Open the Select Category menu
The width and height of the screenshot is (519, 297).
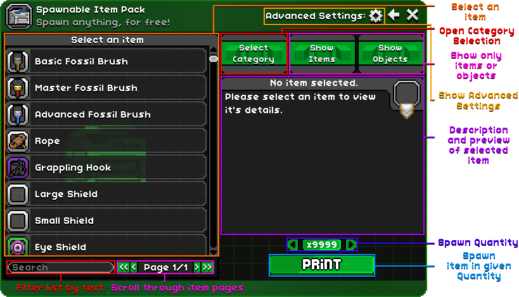[253, 53]
